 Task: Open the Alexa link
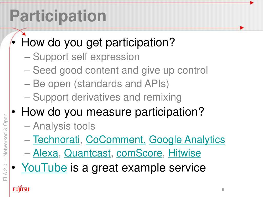pyautogui.click(x=45, y=153)
